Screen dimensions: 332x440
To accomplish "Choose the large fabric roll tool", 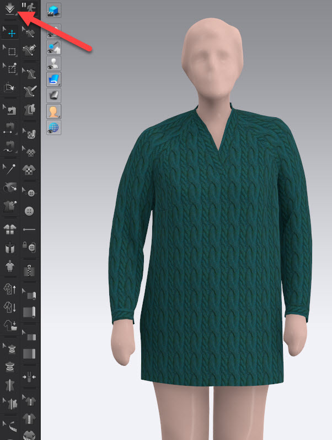I will click(29, 312).
